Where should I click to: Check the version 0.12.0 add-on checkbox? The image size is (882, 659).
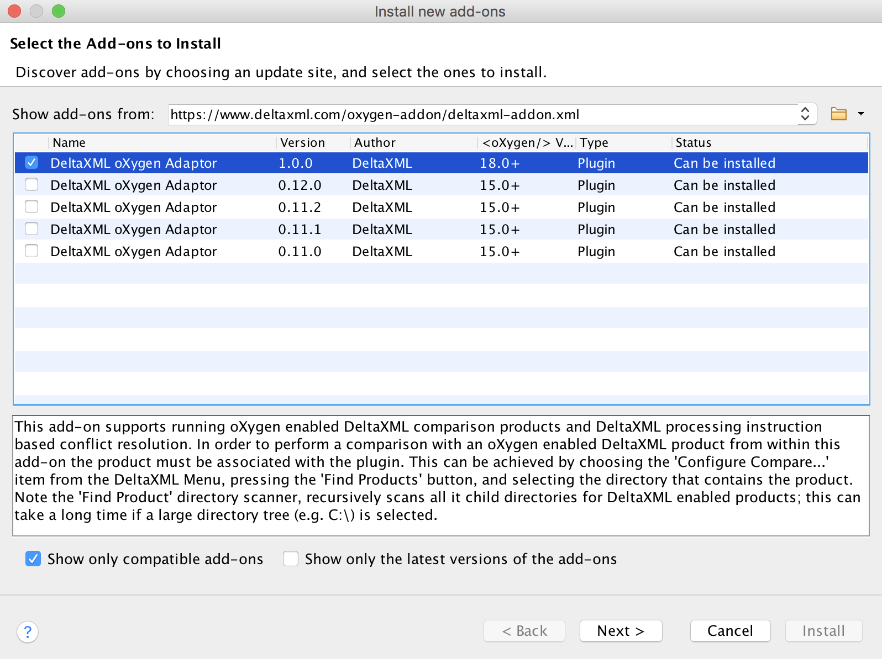[32, 185]
